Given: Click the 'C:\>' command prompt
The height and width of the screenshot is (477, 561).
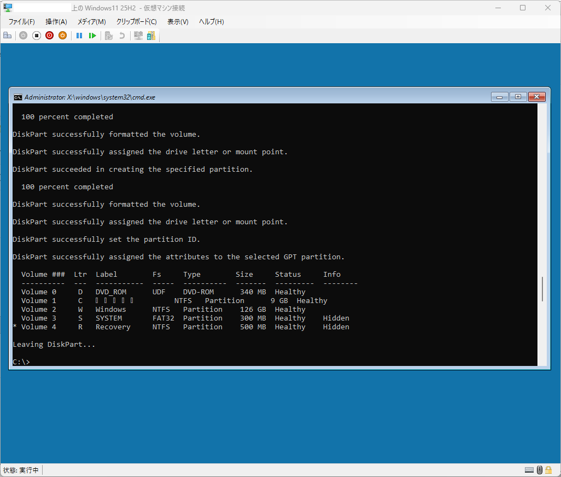Looking at the screenshot, I should click(x=21, y=362).
